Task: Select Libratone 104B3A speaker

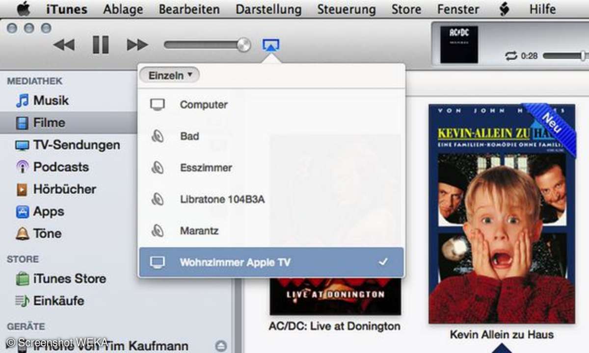Action: (x=271, y=199)
